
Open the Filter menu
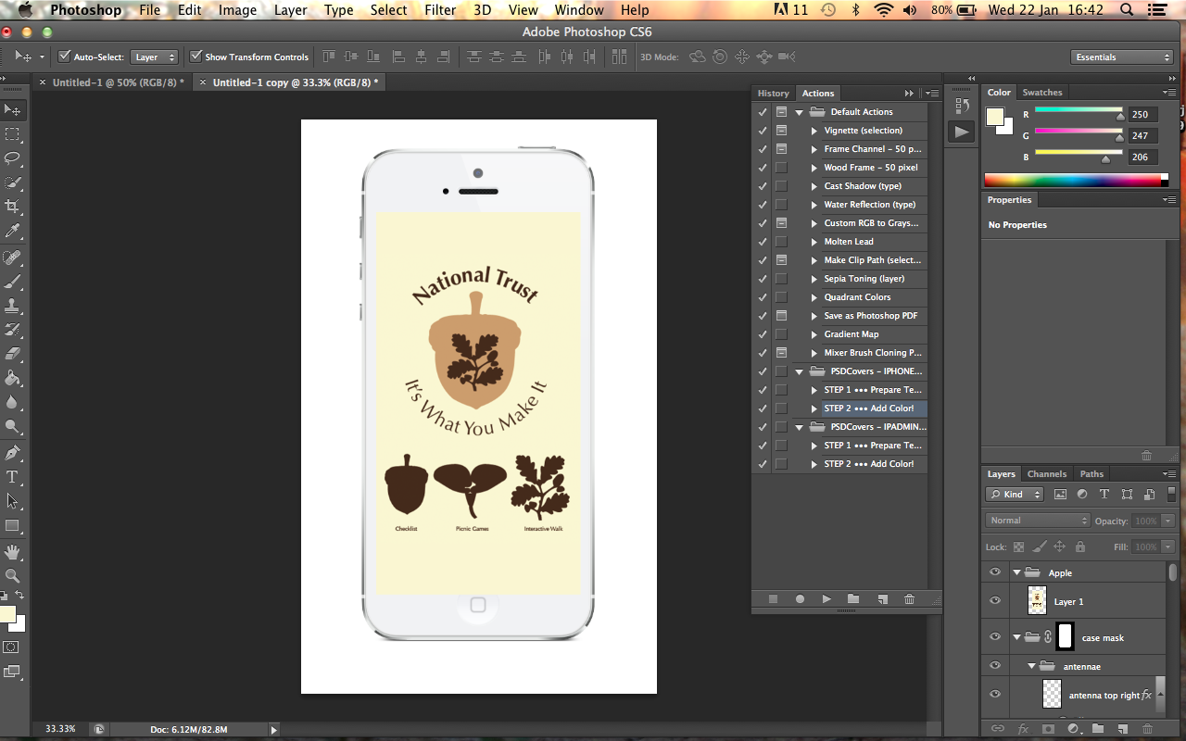click(x=440, y=10)
